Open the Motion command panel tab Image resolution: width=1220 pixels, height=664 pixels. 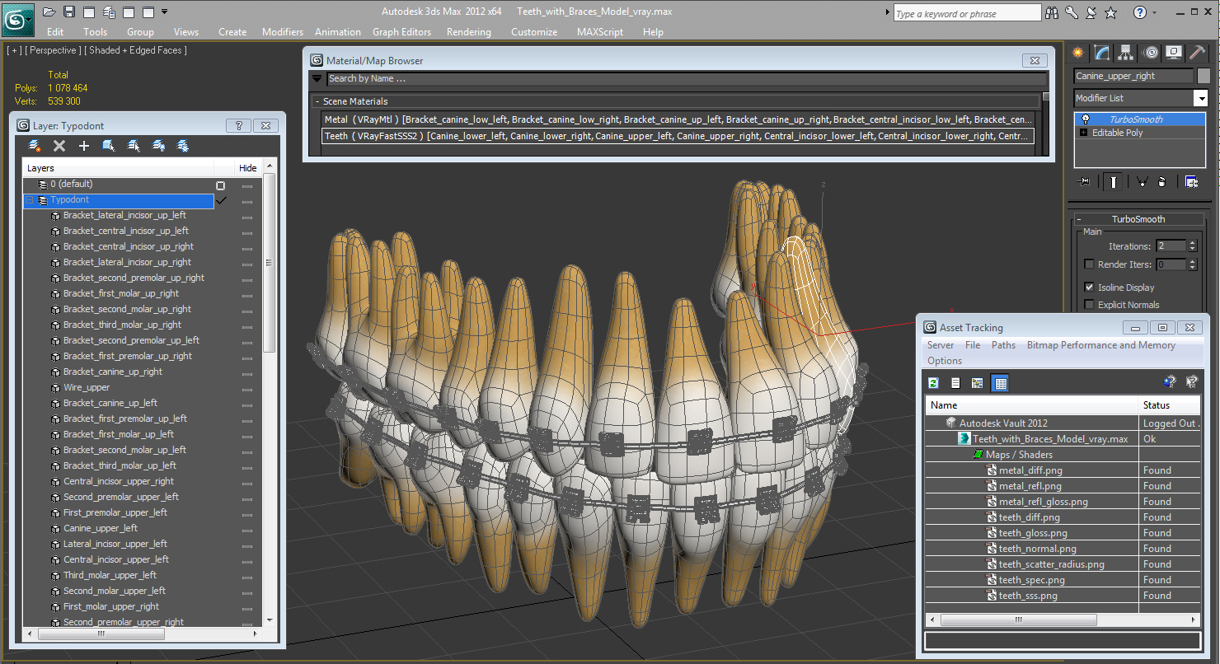(1151, 53)
